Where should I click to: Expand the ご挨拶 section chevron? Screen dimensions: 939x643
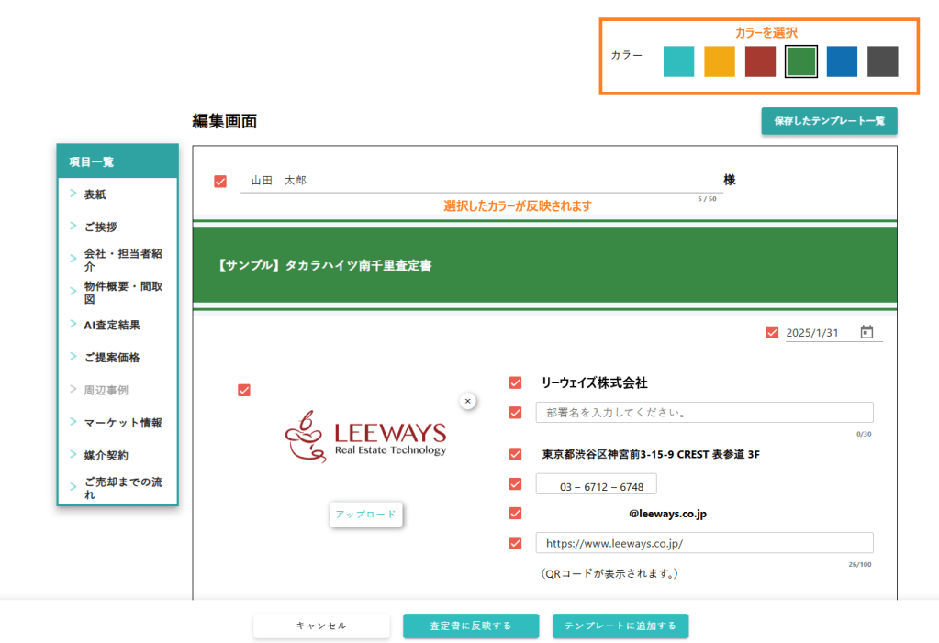(73, 226)
